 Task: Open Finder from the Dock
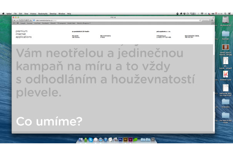81,140
